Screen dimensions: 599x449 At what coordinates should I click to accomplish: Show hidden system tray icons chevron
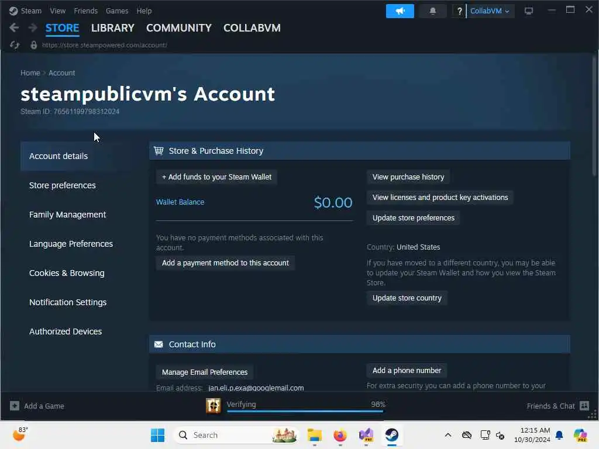pos(448,435)
